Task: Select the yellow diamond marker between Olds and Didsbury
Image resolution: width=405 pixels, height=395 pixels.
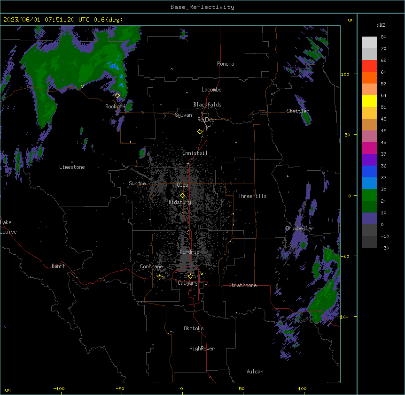Action: pos(182,196)
